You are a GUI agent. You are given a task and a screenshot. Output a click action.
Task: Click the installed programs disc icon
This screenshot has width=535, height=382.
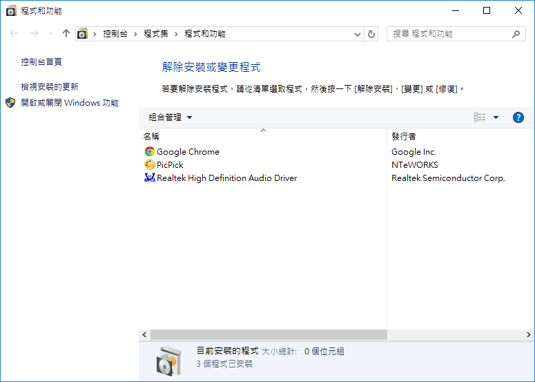point(169,361)
